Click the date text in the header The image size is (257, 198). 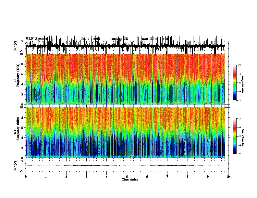[x=91, y=39]
